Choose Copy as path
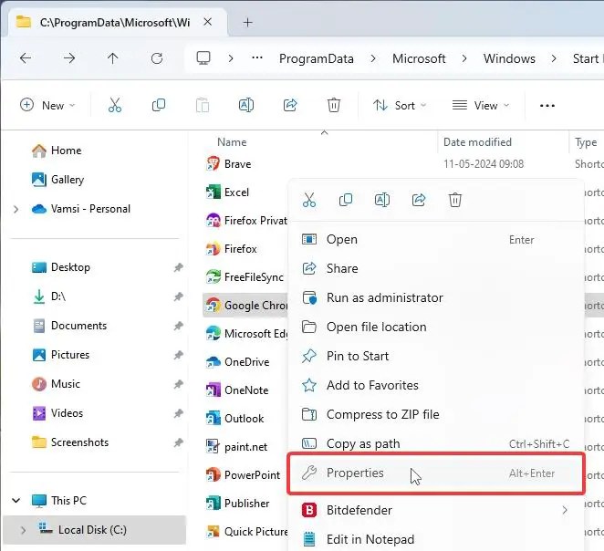This screenshot has height=551, width=604. (436, 443)
